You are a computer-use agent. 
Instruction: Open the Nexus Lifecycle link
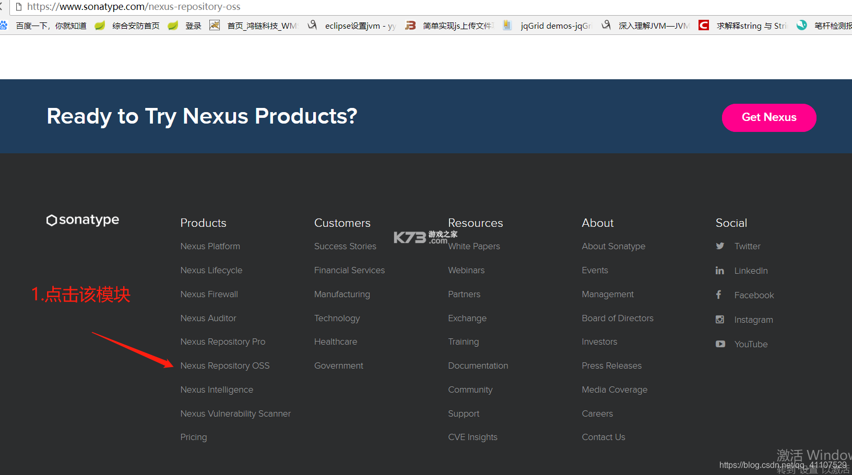pyautogui.click(x=211, y=270)
